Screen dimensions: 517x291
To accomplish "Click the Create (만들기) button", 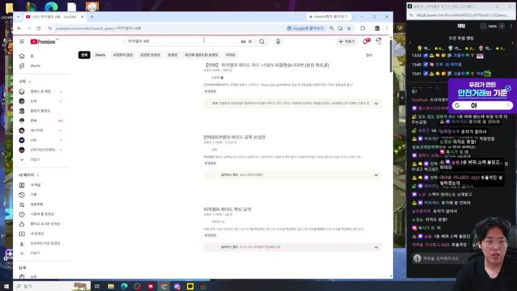I will coord(347,41).
